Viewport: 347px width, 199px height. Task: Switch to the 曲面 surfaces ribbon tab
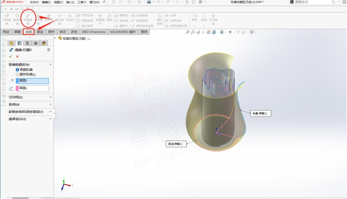(29, 32)
